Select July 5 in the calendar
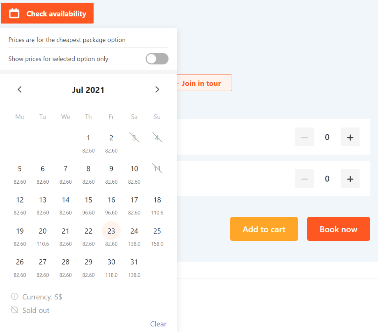Viewport: 378px width, 332px height. click(20, 175)
